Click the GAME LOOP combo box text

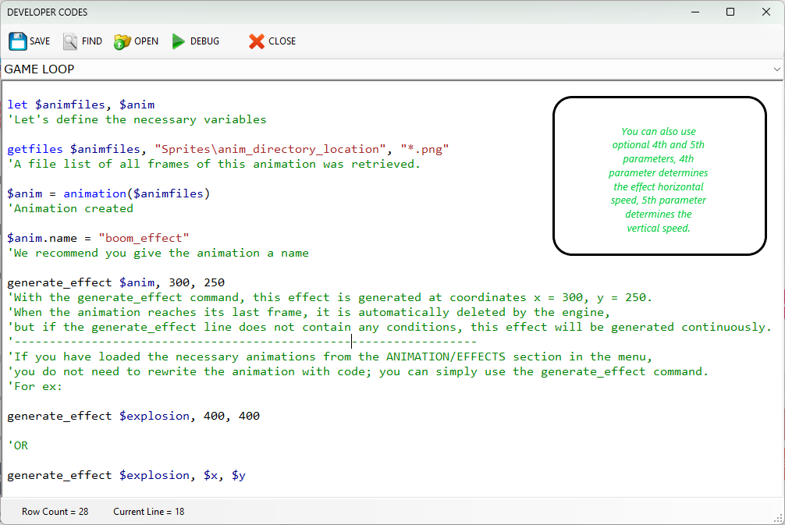click(x=39, y=69)
